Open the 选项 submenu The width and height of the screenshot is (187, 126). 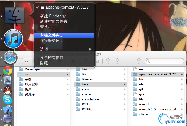tap(64, 49)
